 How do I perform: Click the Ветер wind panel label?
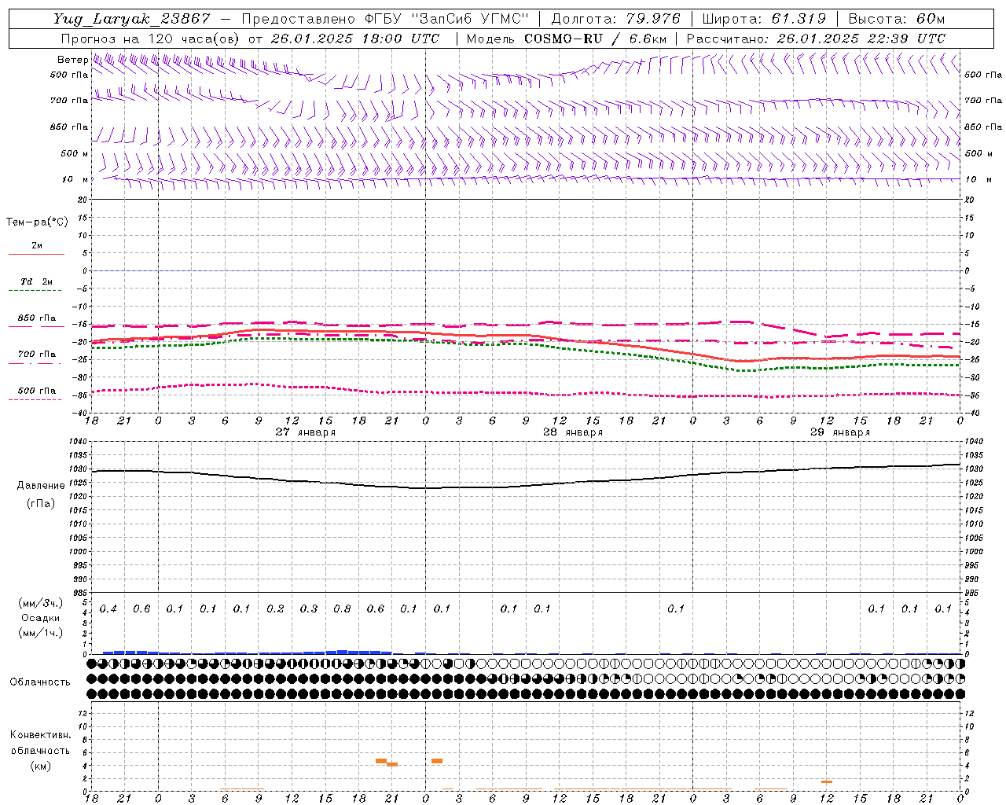click(72, 60)
